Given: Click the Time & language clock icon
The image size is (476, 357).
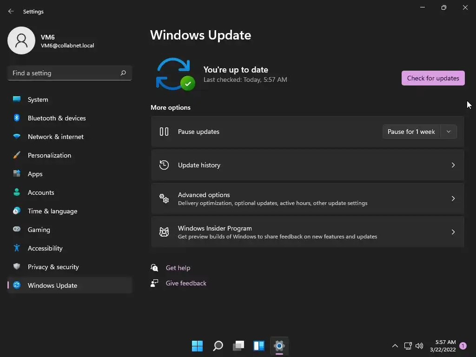Looking at the screenshot, I should point(17,211).
